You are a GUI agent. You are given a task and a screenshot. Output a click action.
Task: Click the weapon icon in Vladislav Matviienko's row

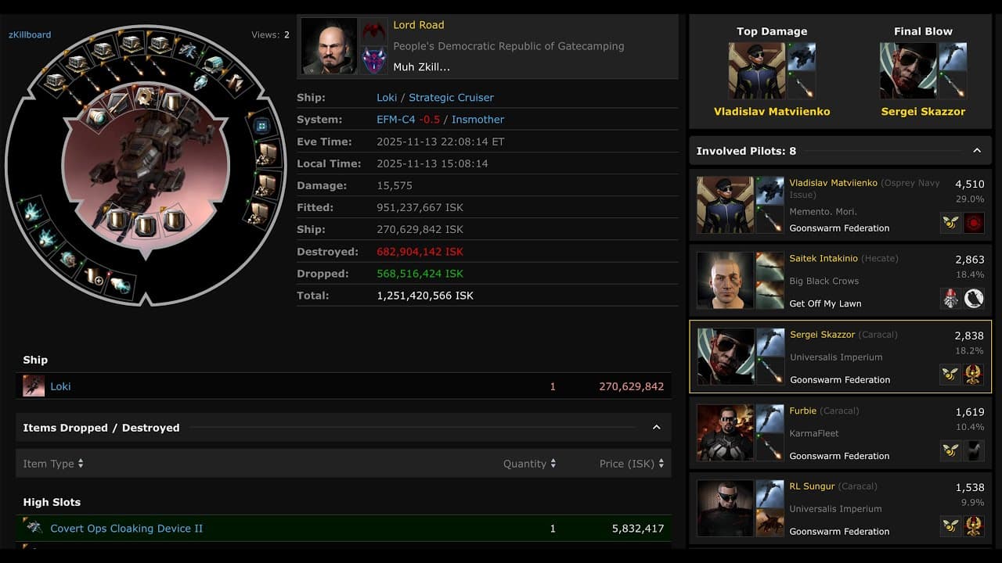coord(770,220)
